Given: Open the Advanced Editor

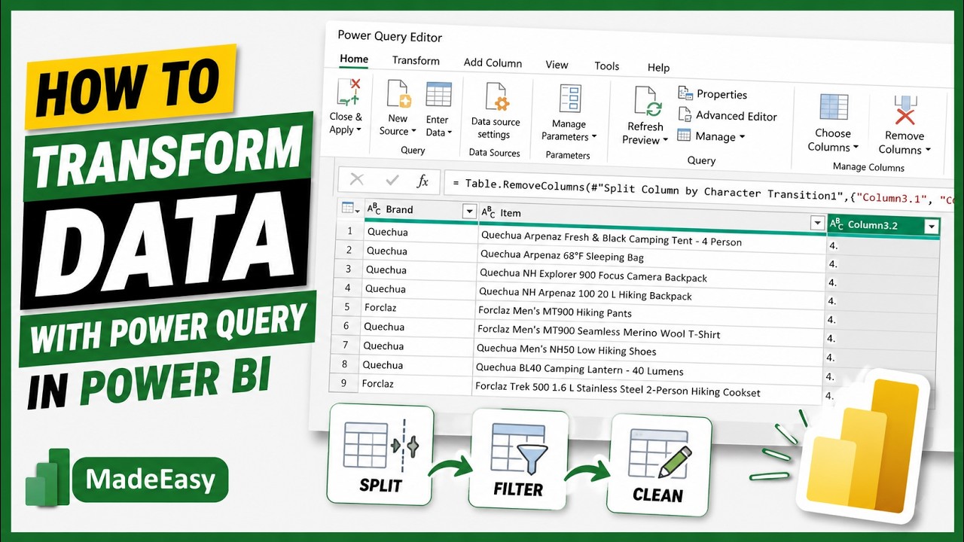Looking at the screenshot, I should pyautogui.click(x=728, y=115).
